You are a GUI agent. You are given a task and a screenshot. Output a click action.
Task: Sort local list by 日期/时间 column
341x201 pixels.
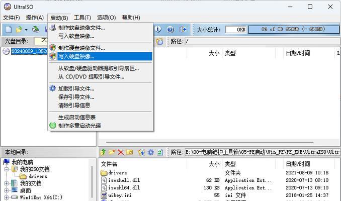coord(298,164)
